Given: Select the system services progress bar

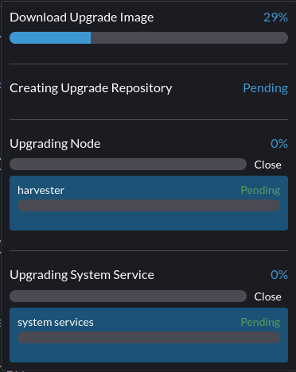Looking at the screenshot, I should [149, 338].
